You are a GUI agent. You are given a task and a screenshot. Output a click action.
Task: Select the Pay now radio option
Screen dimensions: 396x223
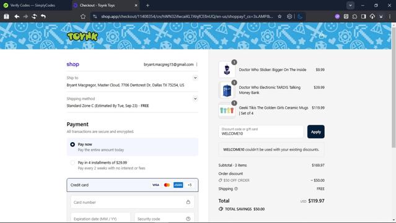click(x=73, y=145)
